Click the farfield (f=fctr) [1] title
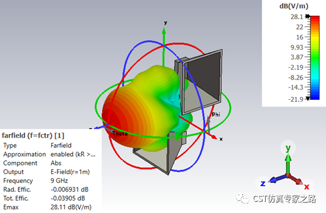This screenshot has width=326, height=213. click(x=33, y=136)
